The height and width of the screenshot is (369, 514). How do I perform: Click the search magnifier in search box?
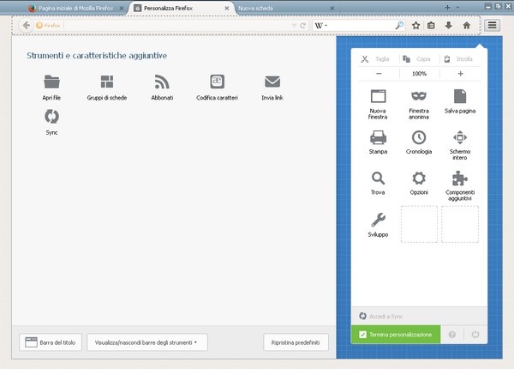click(399, 25)
